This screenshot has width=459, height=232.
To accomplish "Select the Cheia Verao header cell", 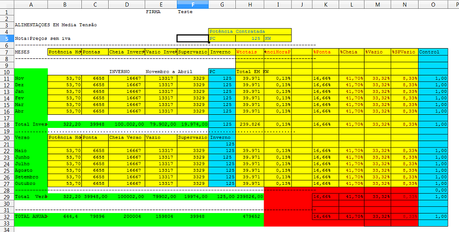I will coord(127,138).
